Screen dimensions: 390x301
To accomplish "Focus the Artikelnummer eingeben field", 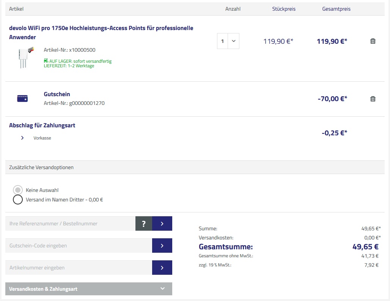I will (x=79, y=268).
